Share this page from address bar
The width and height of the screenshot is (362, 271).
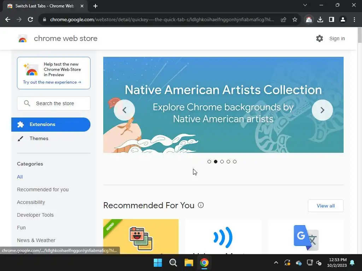284,20
